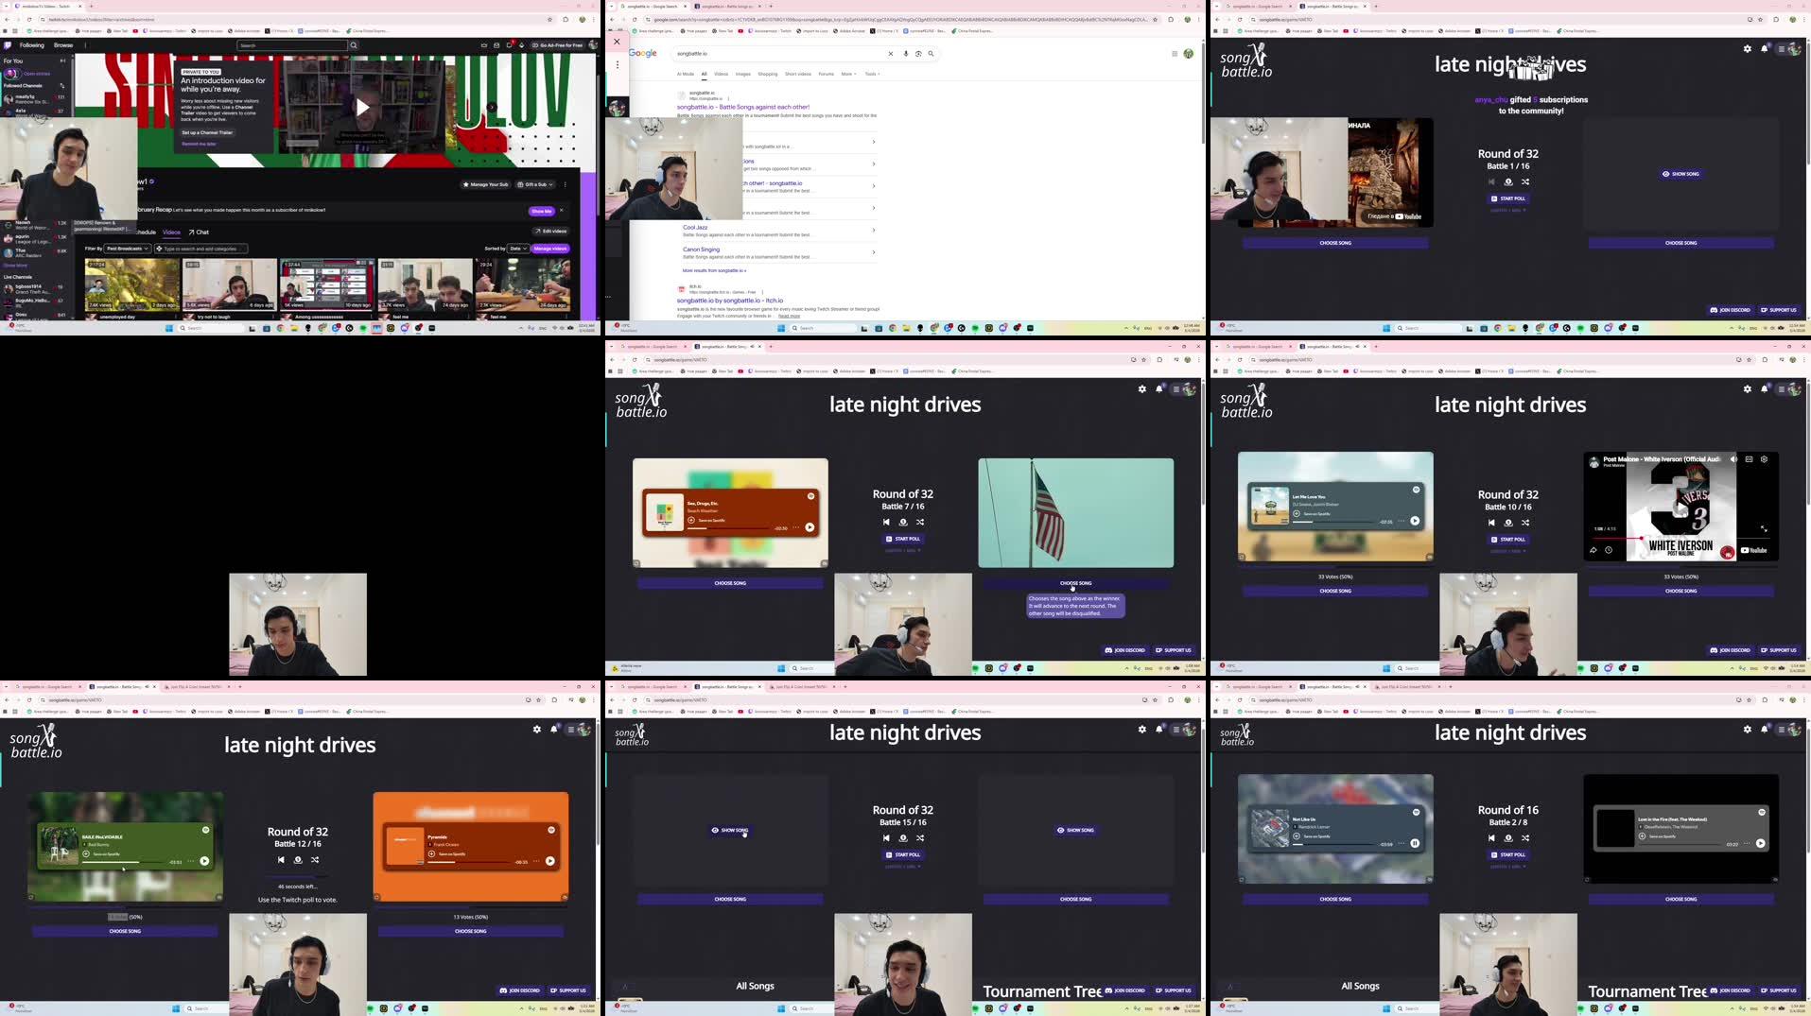Toggle the Show Song eye button
This screenshot has height=1016, width=1811.
click(x=1677, y=174)
